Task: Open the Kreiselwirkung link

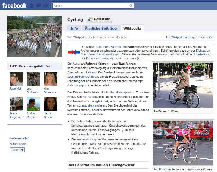Action: coord(86,140)
